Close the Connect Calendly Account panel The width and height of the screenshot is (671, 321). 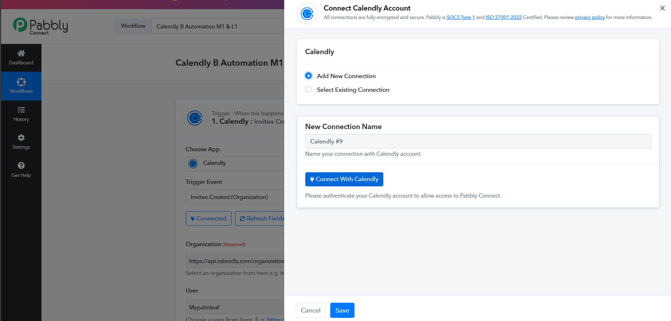tap(662, 8)
